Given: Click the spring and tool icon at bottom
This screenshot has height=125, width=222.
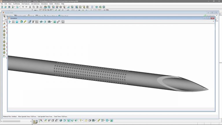Looking at the screenshot, I should click(35, 122).
